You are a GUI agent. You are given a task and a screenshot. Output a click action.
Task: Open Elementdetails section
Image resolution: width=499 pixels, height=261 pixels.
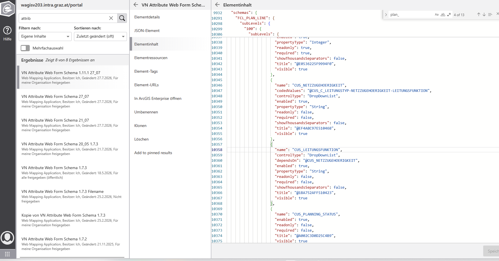147,17
